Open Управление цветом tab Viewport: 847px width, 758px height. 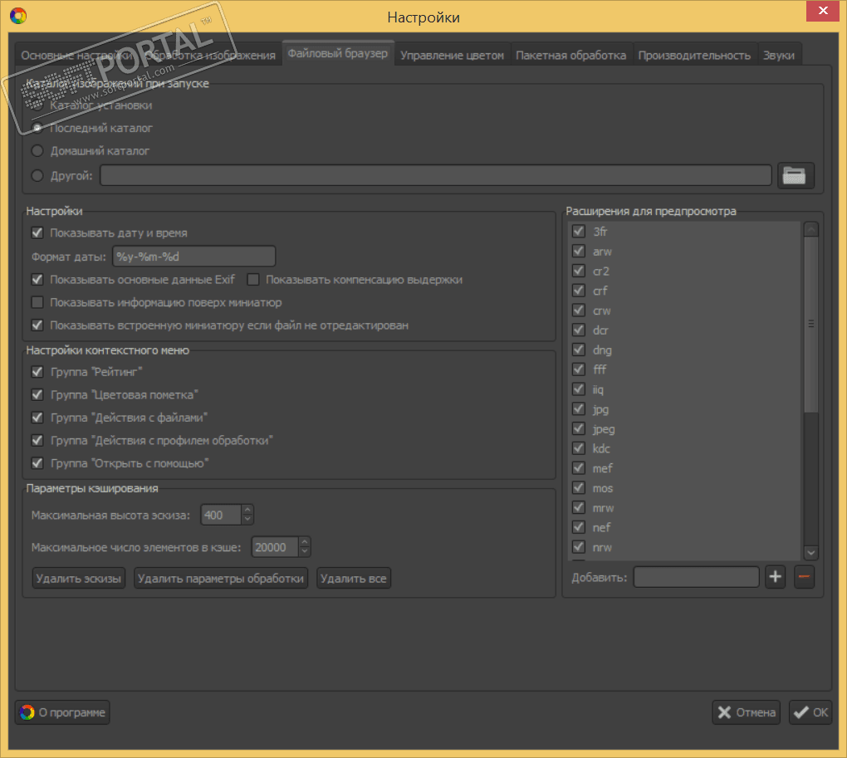tap(452, 55)
